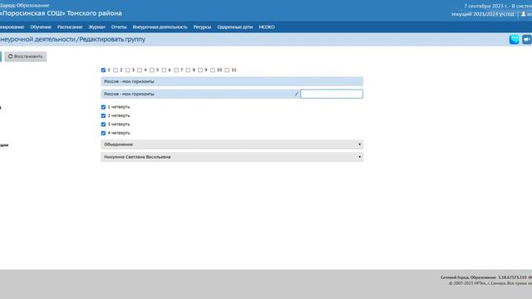Open the Одаренные дети menu
Image resolution: width=532 pixels, height=299 pixels.
pyautogui.click(x=234, y=27)
